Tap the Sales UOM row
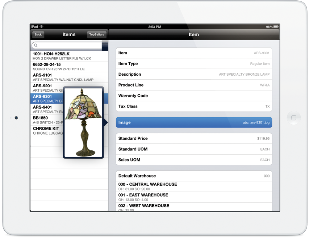The image size is (309, 239). pos(194,160)
